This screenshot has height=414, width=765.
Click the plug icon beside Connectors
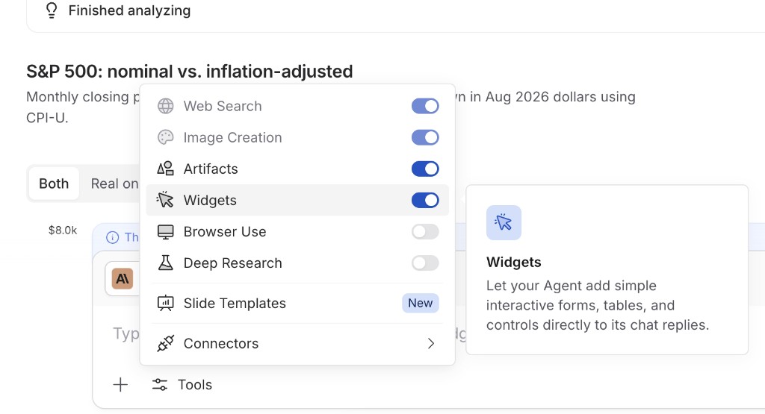[165, 343]
